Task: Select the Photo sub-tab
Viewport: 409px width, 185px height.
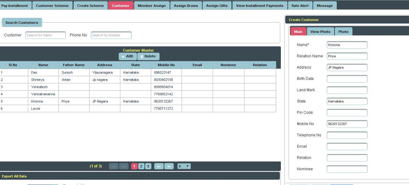Action: (x=343, y=32)
